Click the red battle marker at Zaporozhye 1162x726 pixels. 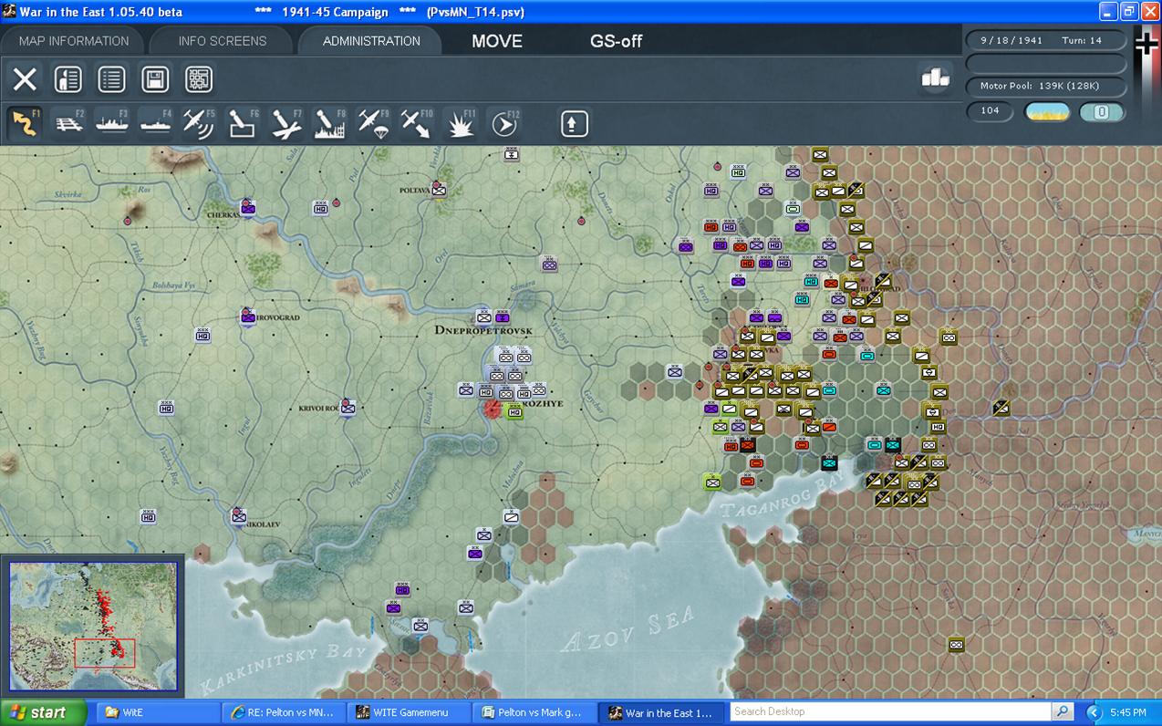point(493,409)
